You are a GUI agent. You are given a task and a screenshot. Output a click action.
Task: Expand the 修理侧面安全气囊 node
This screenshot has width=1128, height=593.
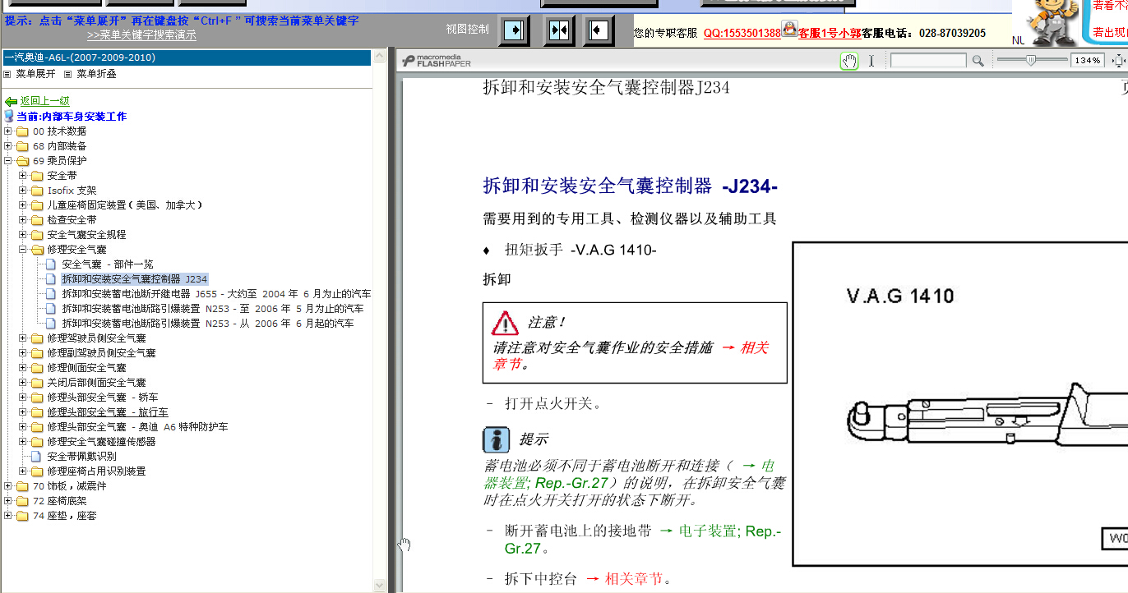point(23,368)
